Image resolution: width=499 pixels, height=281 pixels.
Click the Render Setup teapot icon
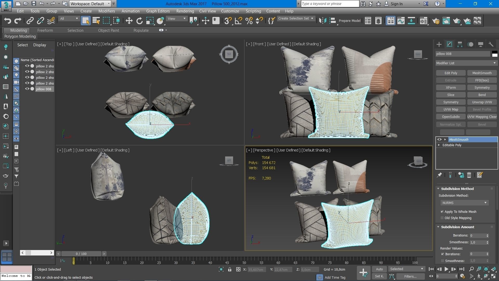pyautogui.click(x=436, y=21)
